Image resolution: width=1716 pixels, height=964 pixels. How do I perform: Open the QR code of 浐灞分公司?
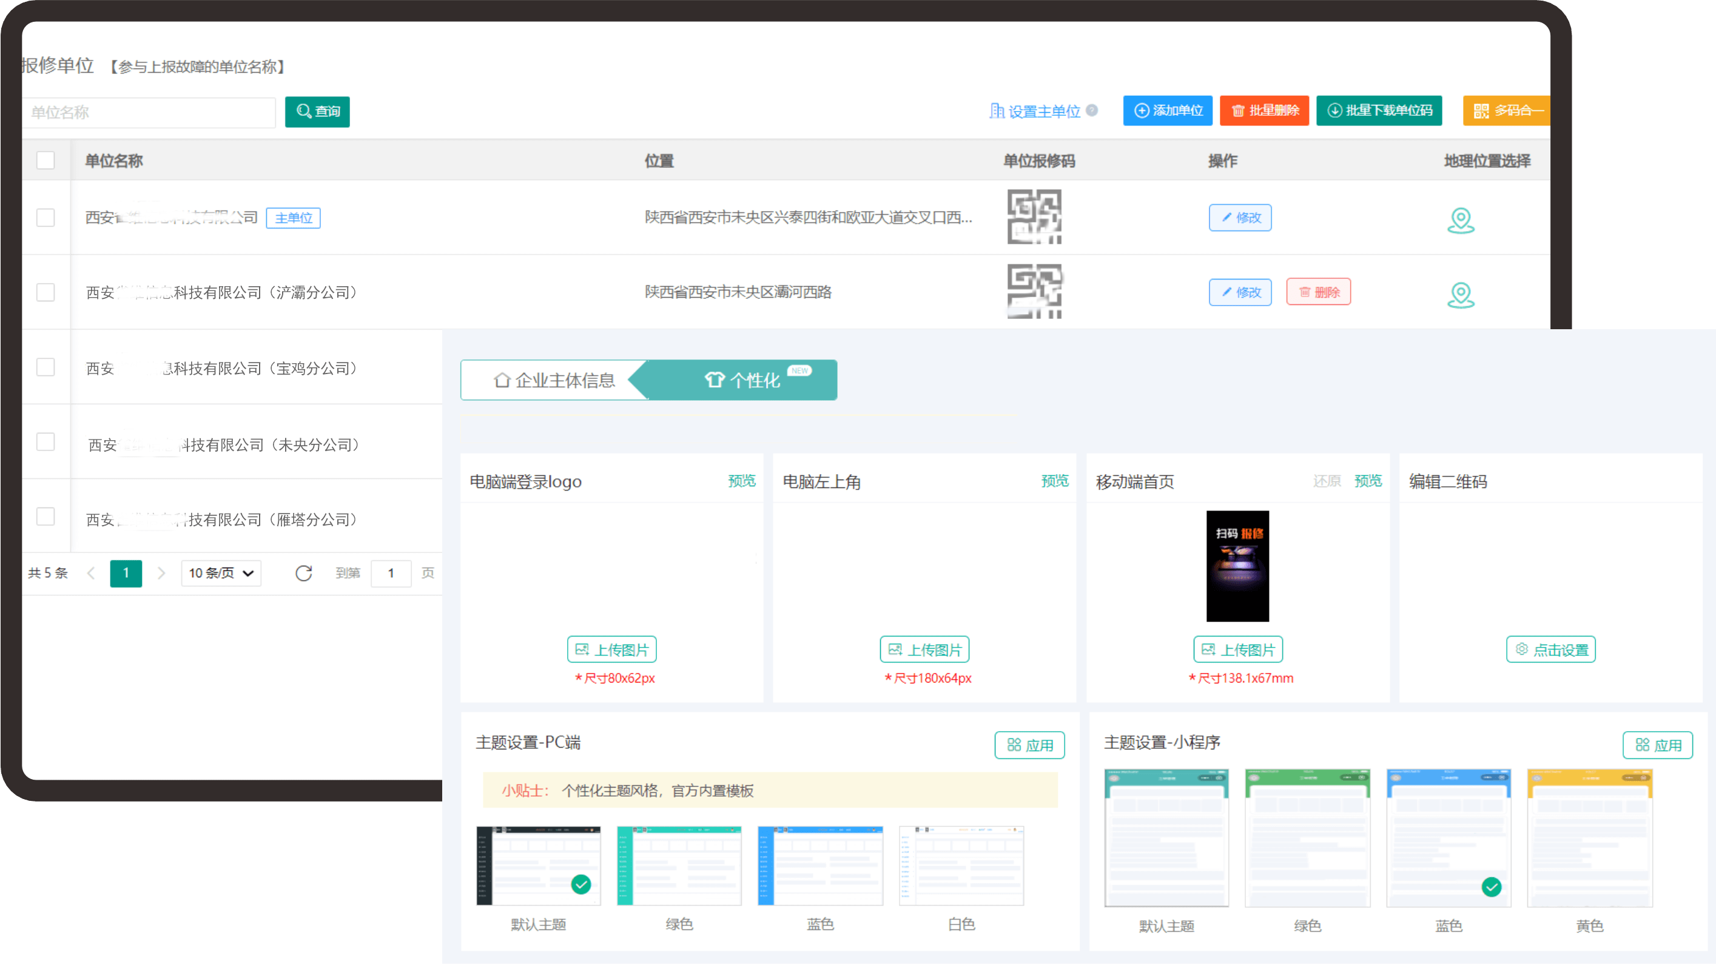1034,292
